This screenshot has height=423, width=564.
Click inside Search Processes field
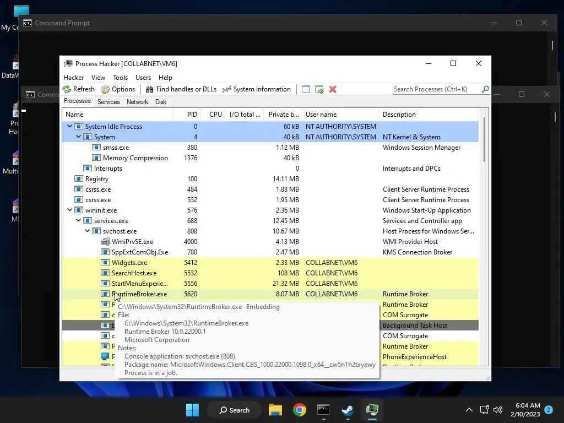tap(437, 89)
